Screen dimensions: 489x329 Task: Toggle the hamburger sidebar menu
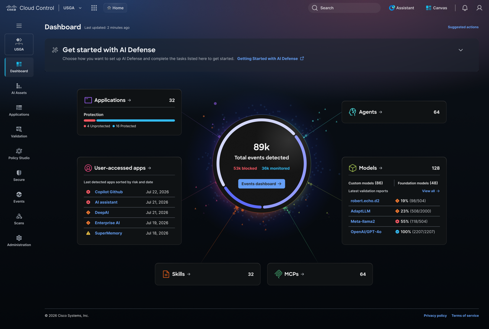[x=19, y=26]
